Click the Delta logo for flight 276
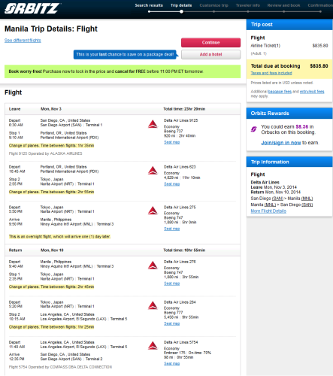The image size is (333, 376). [153, 265]
